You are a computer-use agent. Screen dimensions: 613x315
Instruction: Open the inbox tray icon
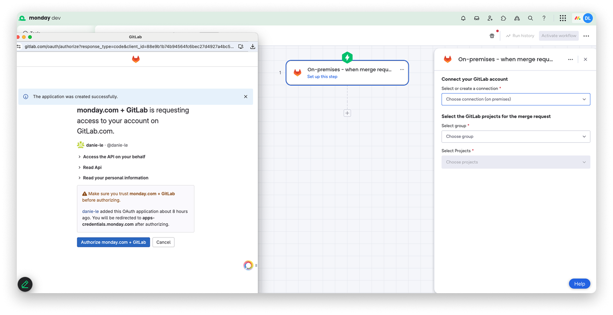pyautogui.click(x=476, y=18)
